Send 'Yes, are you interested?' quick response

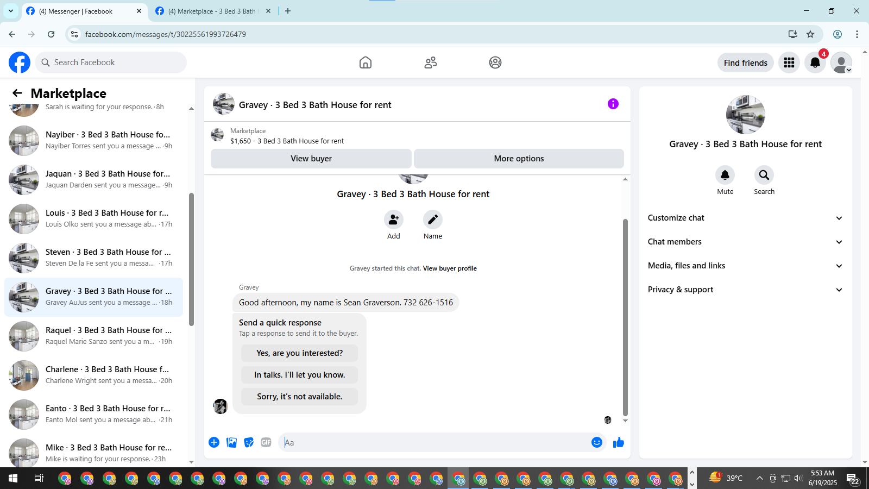click(x=299, y=353)
